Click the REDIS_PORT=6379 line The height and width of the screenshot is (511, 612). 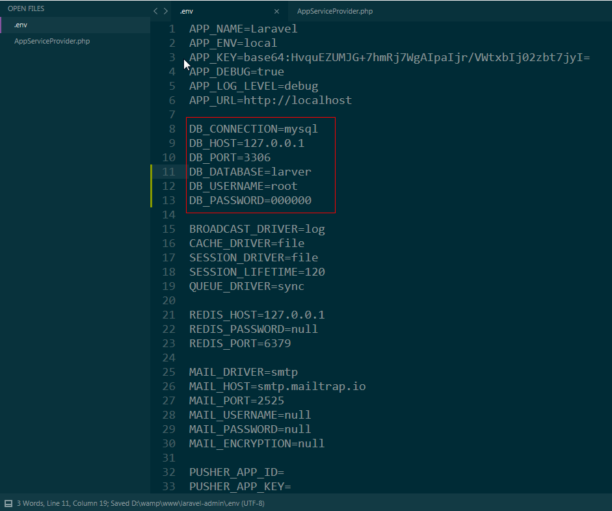240,343
